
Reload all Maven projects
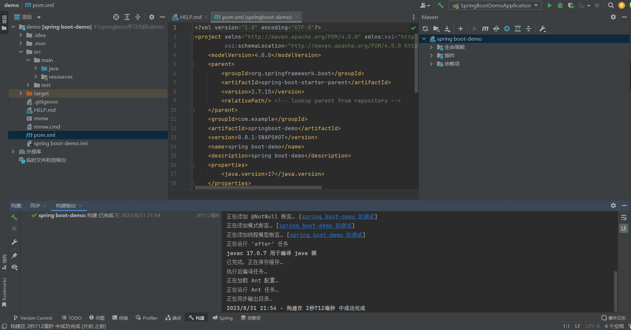pos(425,29)
